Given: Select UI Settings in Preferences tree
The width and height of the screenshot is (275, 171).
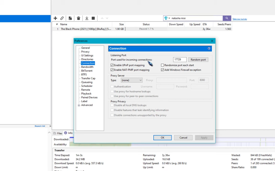Looking at the screenshot, I should click(x=87, y=56).
